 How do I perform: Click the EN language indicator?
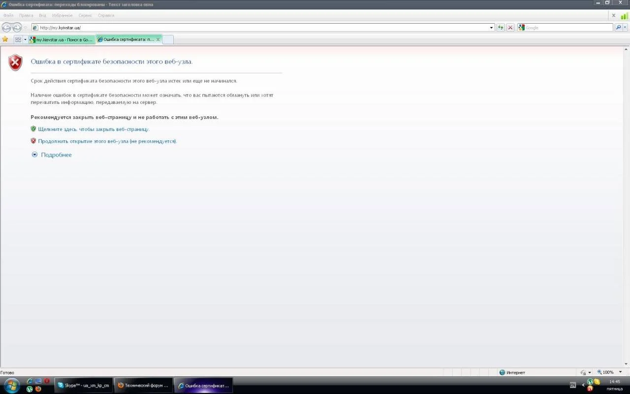[572, 385]
